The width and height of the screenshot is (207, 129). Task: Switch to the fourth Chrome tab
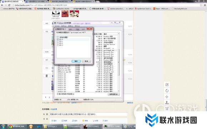click(84, 1)
